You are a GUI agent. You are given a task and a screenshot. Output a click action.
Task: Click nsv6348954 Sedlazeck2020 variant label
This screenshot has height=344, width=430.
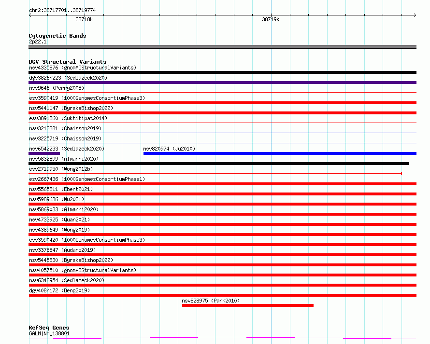pos(67,280)
